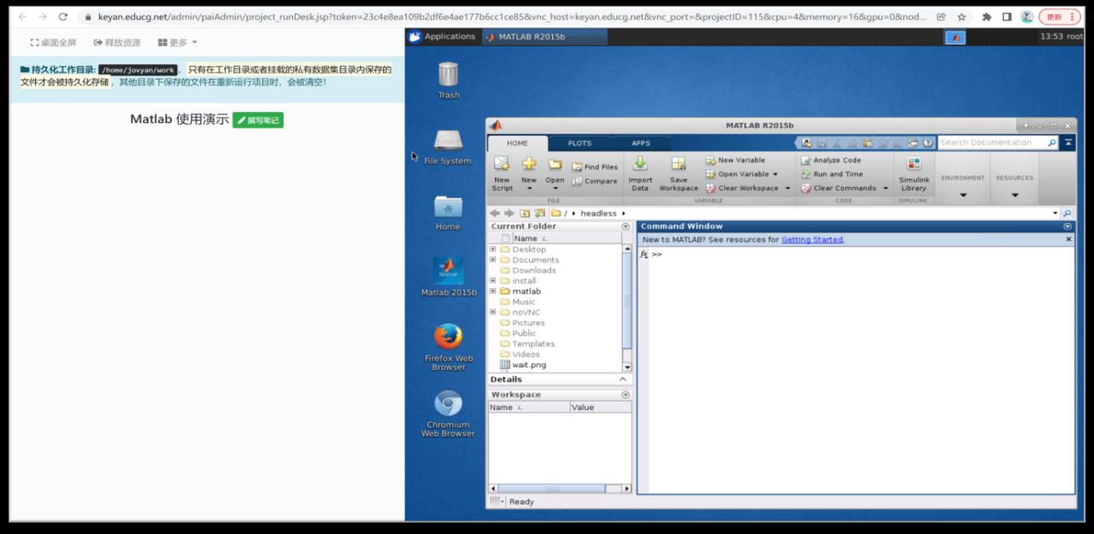Switch to the PLOTS tab
Screen dimensions: 1094x534
tap(579, 144)
